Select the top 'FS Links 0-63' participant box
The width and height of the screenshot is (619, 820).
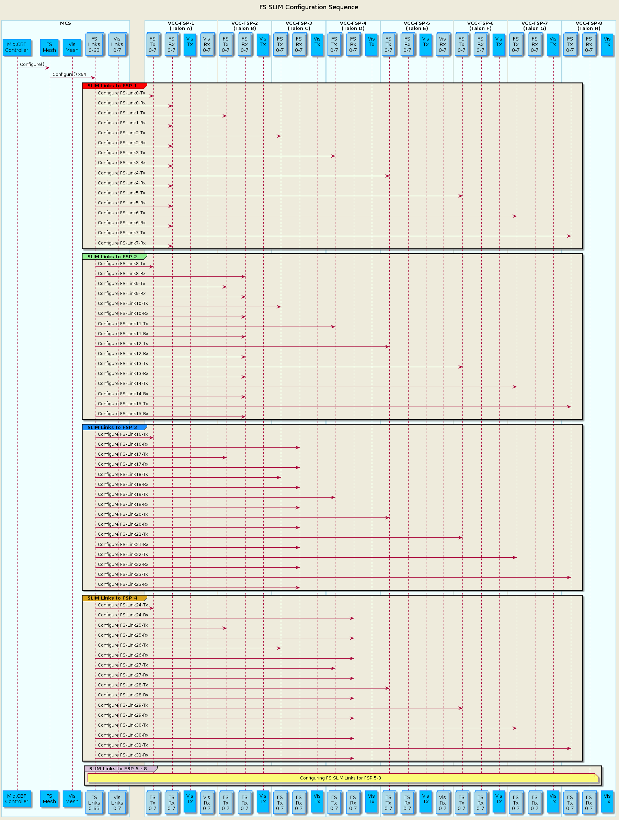click(94, 45)
